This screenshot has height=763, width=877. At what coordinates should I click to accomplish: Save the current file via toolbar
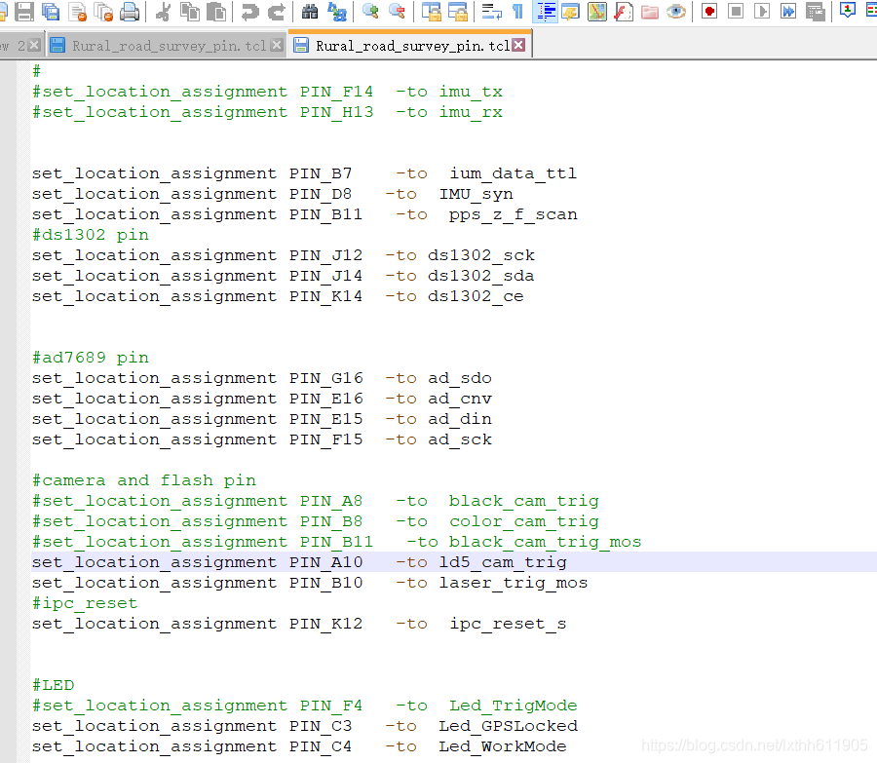point(24,11)
